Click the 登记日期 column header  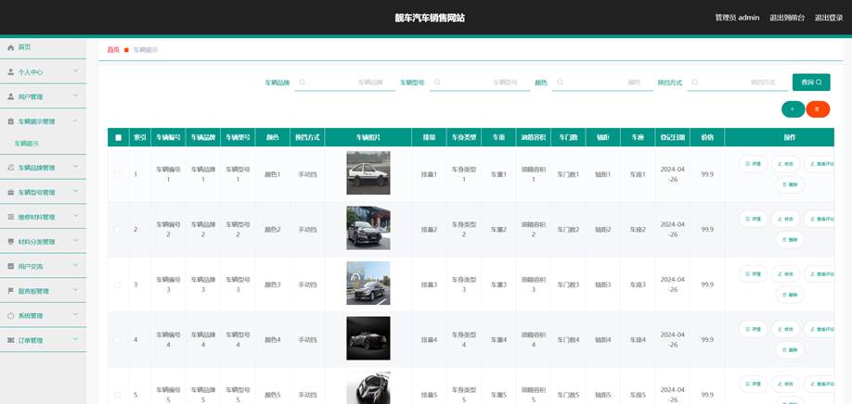(x=673, y=138)
